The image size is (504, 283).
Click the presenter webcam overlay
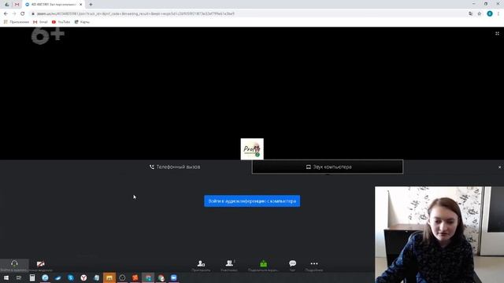pos(439,234)
